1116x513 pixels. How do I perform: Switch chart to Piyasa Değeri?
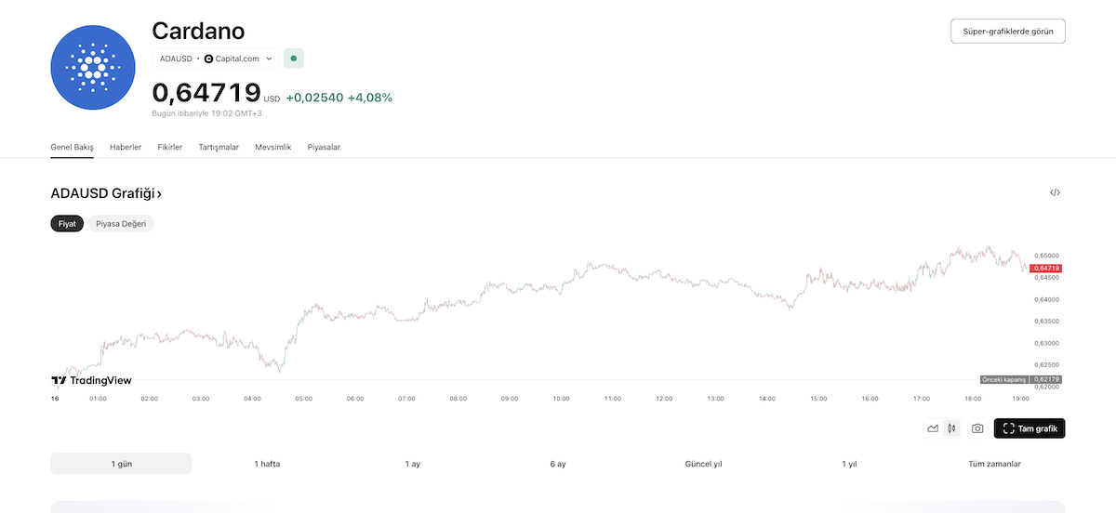pos(121,224)
